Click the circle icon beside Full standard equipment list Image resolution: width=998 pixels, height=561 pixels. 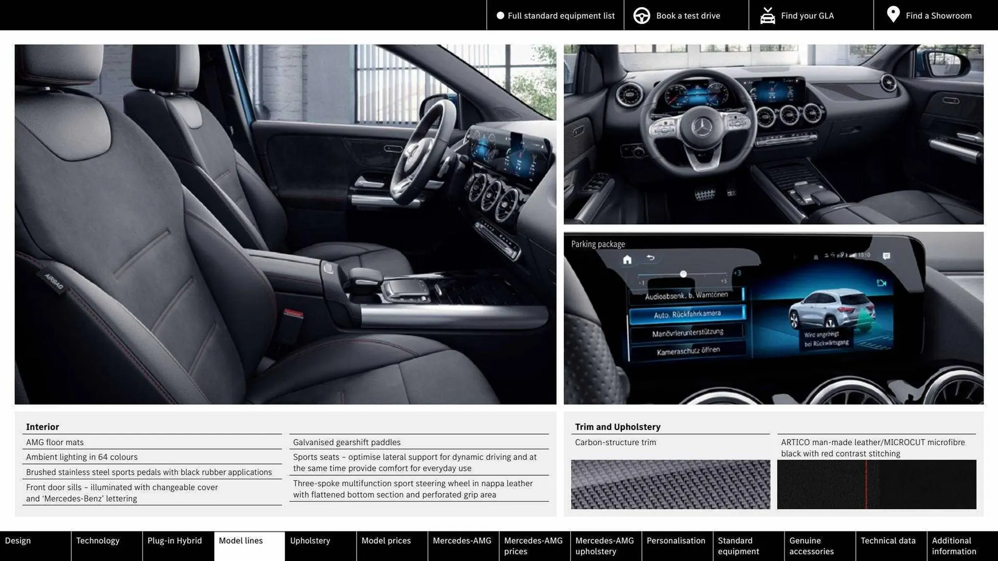[500, 16]
